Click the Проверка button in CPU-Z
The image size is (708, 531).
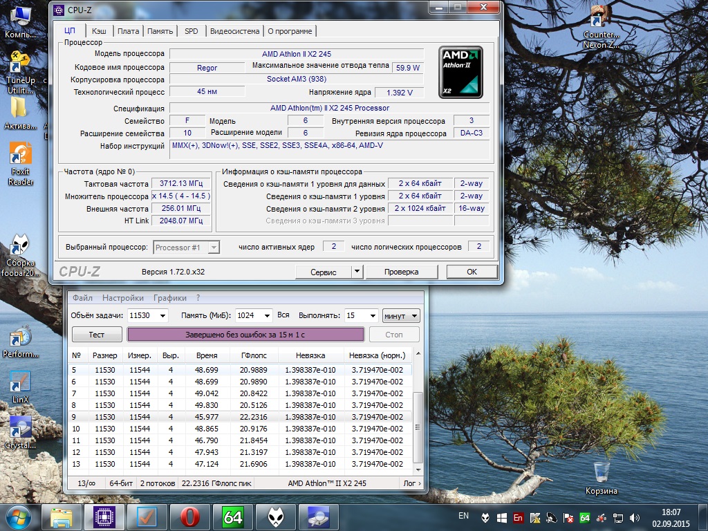pyautogui.click(x=401, y=272)
